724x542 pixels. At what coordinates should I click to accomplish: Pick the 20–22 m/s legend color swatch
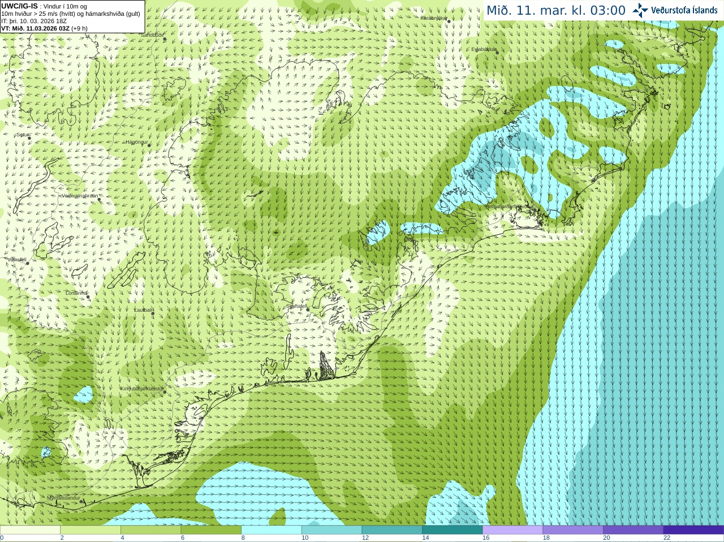tap(633, 530)
